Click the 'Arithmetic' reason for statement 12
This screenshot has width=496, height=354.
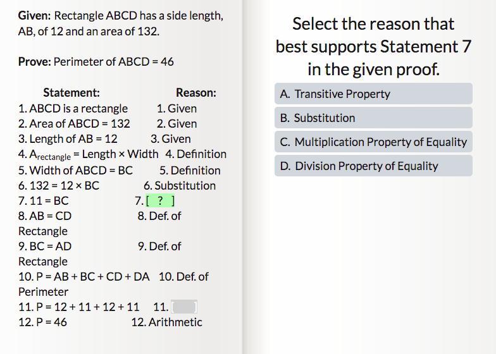(167, 322)
